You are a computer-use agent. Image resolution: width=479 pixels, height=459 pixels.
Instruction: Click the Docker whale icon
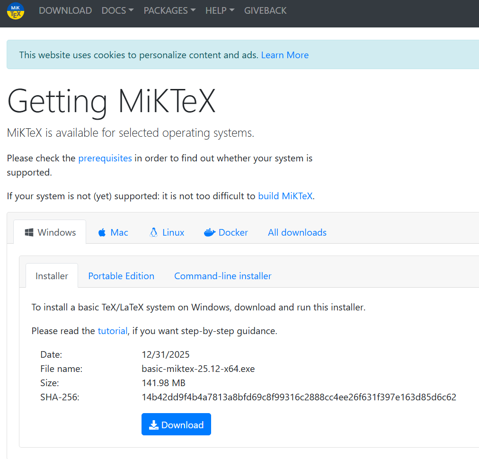tap(210, 232)
